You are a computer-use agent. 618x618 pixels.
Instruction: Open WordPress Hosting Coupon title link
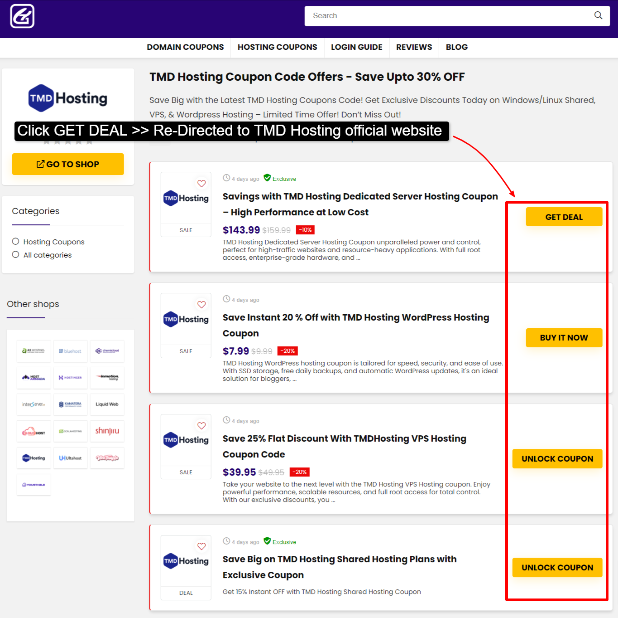356,326
